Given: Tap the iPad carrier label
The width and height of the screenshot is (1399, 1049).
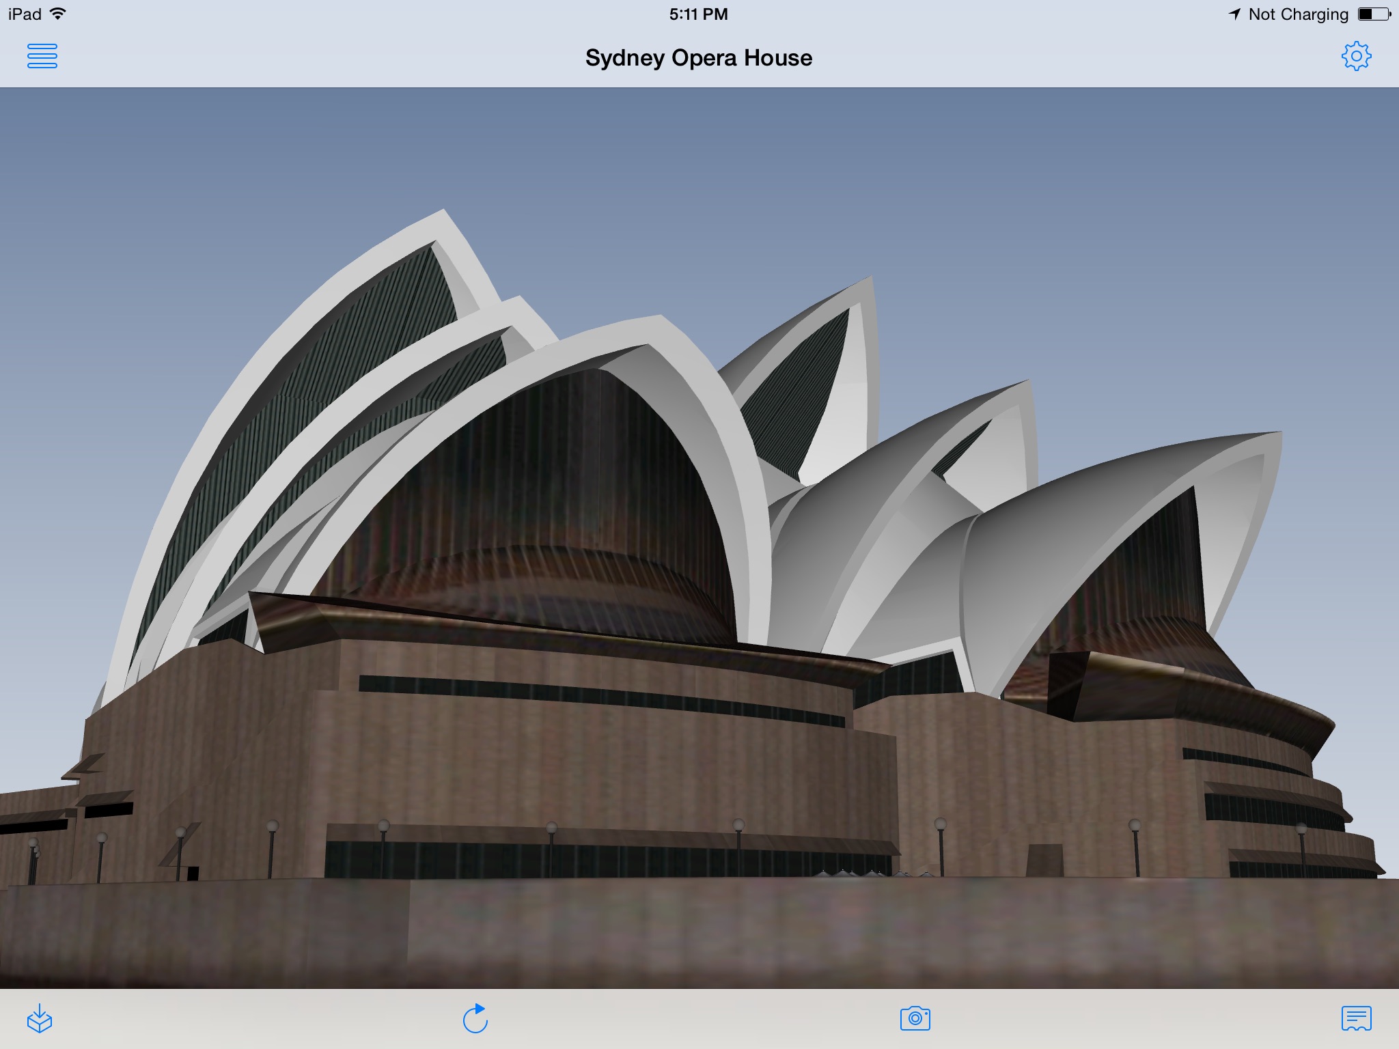Looking at the screenshot, I should [x=25, y=14].
